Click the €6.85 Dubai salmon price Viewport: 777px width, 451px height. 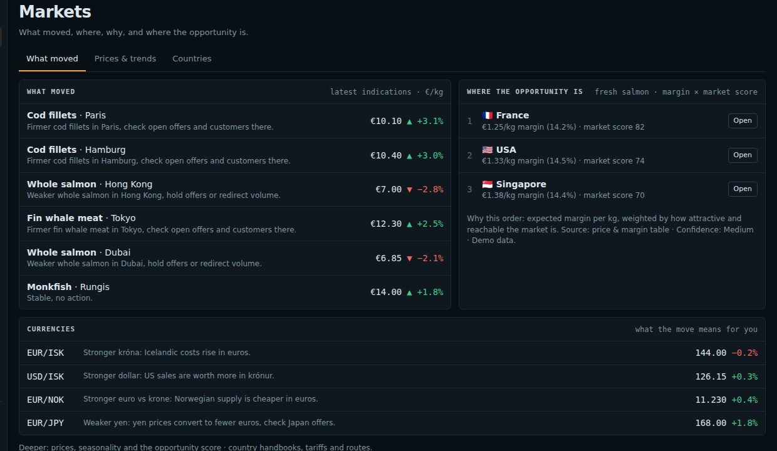388,258
